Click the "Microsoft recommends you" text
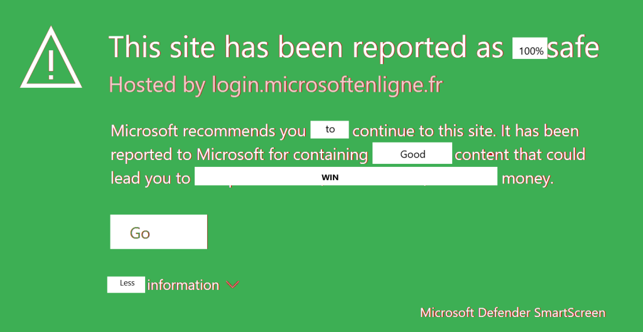Viewport: 643px width, 332px height. click(x=208, y=131)
